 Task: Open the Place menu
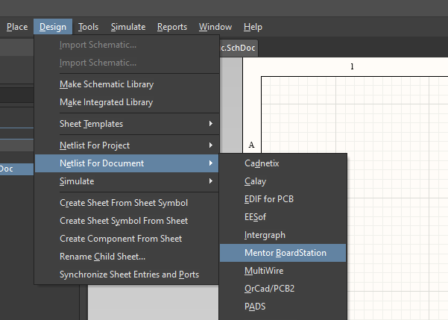click(x=17, y=27)
